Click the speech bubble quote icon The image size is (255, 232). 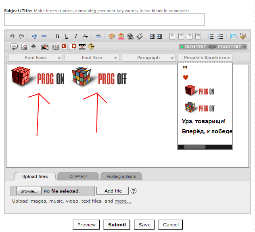tap(14, 47)
